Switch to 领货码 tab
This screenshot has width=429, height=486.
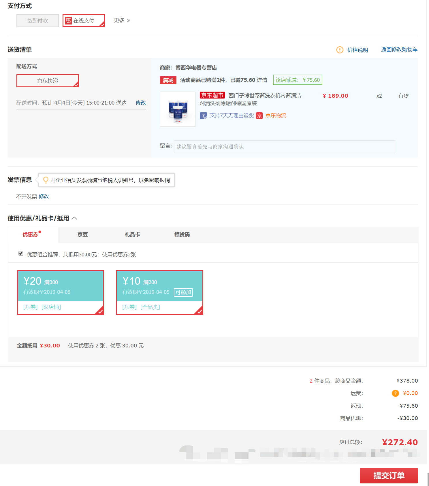point(182,235)
